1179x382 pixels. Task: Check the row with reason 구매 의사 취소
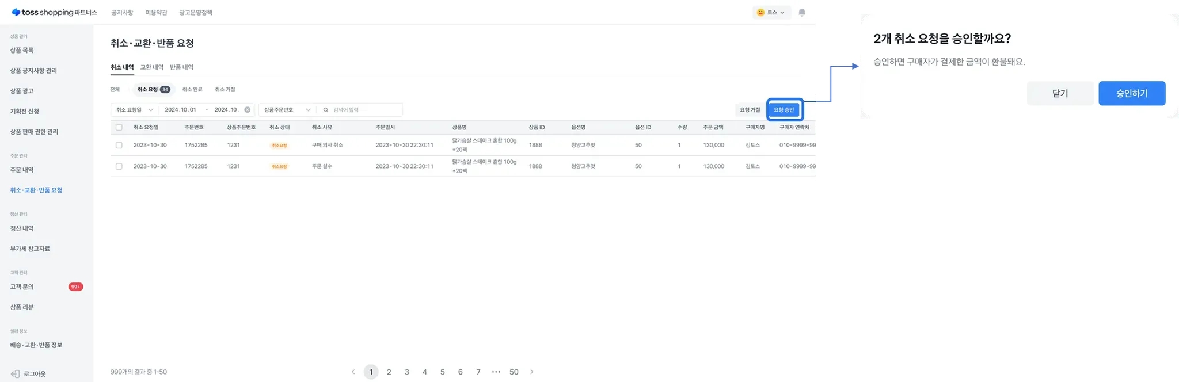(x=119, y=145)
